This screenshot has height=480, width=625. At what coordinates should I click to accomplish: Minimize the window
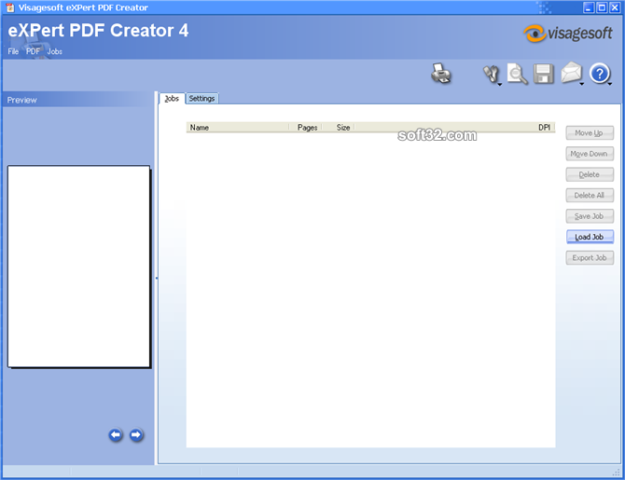point(589,7)
